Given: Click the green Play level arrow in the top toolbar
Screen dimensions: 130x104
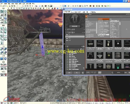Looking at the screenshot, I should (x=108, y=6).
